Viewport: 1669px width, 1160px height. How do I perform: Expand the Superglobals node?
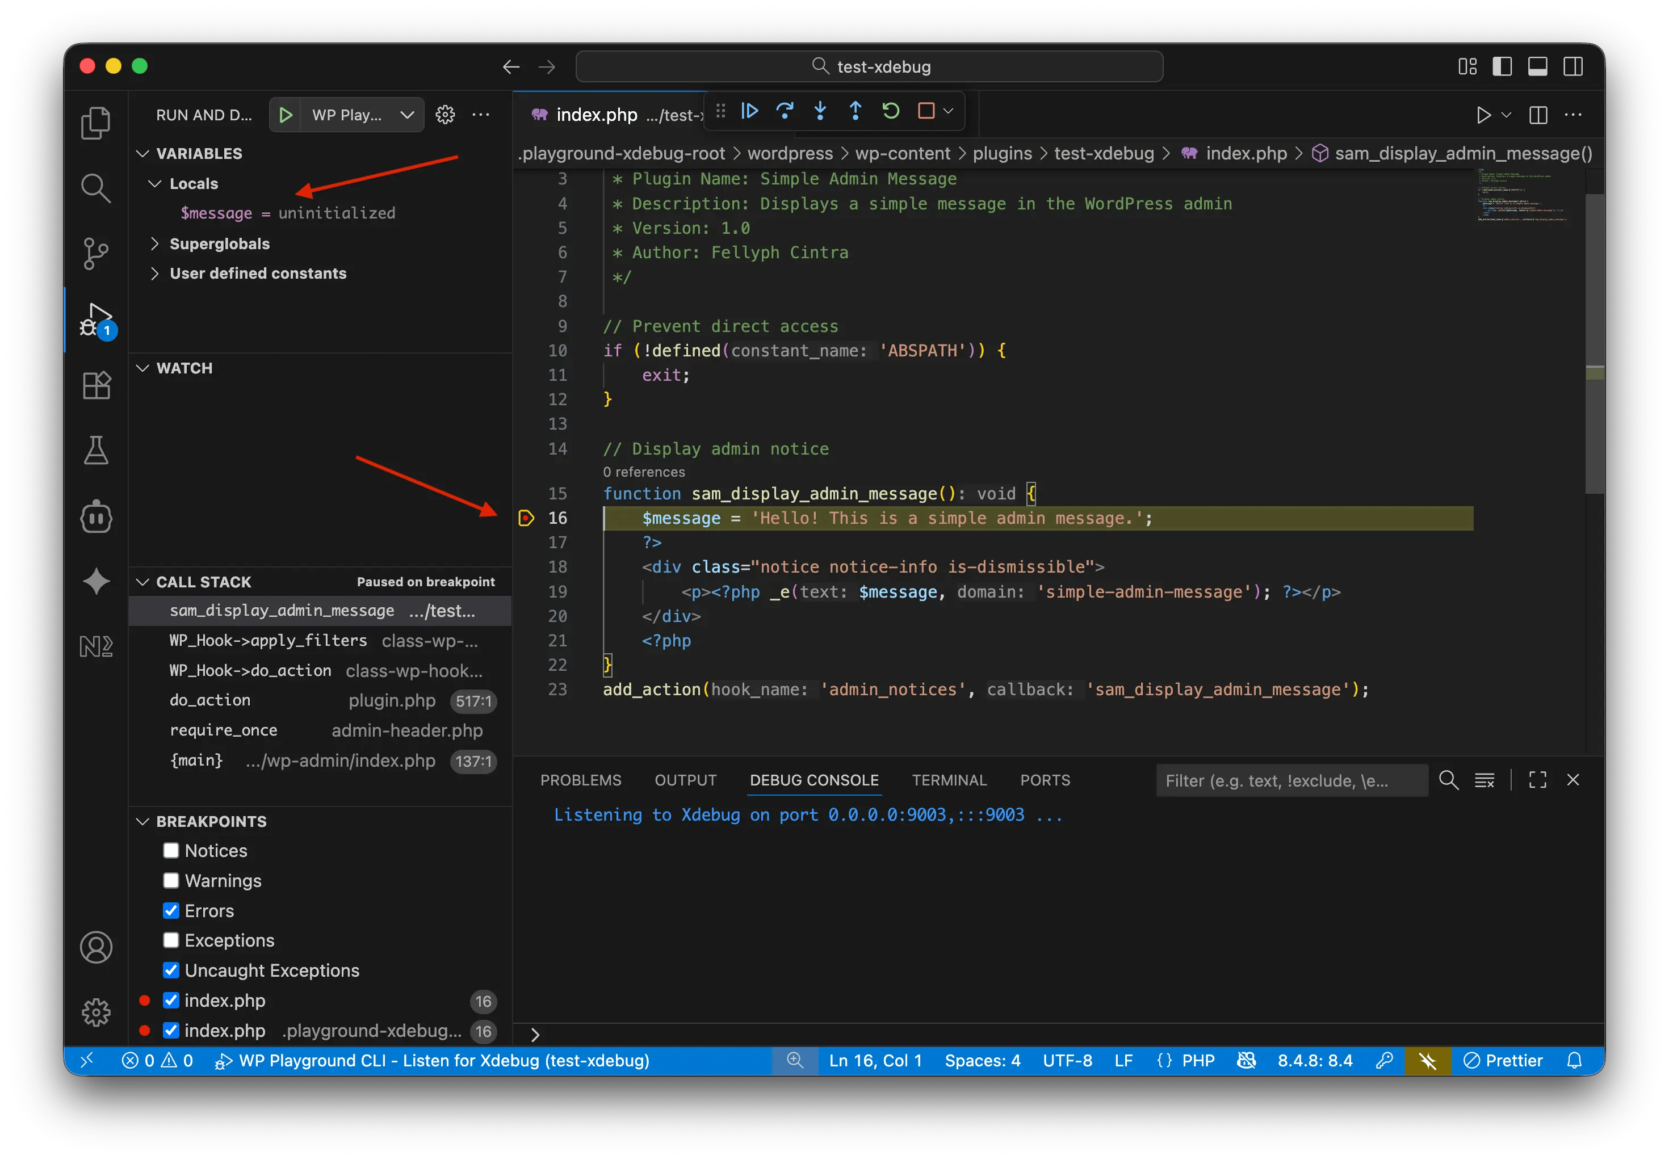click(155, 244)
